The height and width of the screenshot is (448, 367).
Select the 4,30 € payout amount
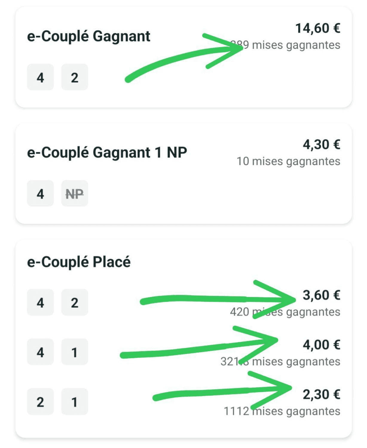[322, 145]
